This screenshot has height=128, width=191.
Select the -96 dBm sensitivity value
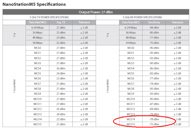pos(154,48)
